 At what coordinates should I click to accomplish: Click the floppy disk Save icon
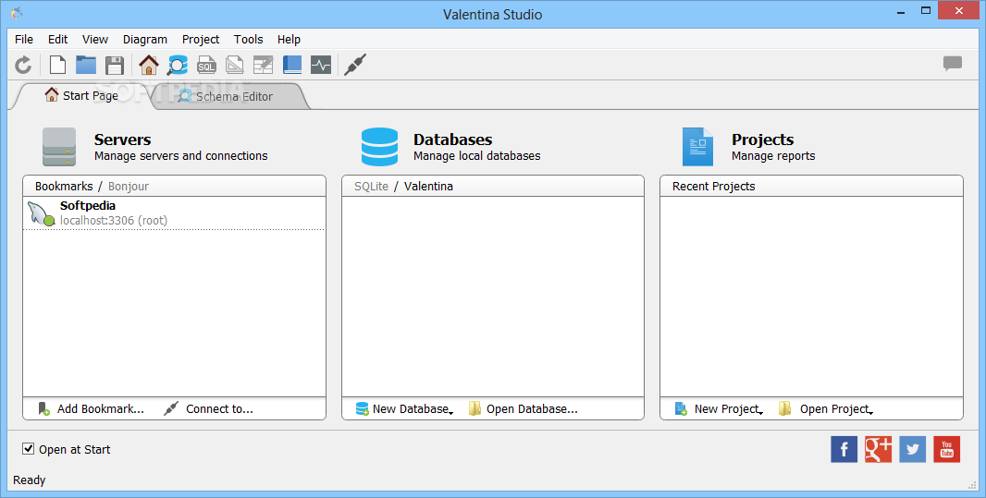(115, 65)
